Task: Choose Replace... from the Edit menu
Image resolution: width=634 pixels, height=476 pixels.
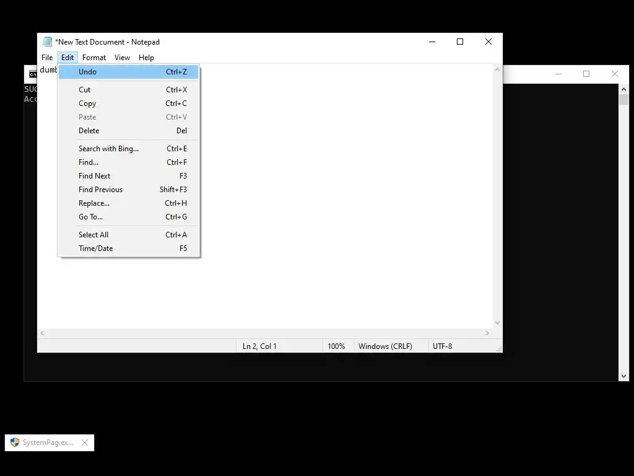Action: (x=129, y=203)
